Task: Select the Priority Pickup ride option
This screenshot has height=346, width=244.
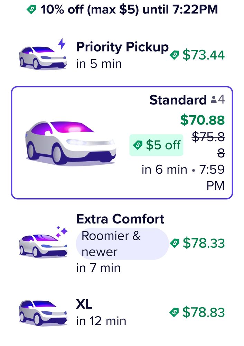Action: point(122,54)
